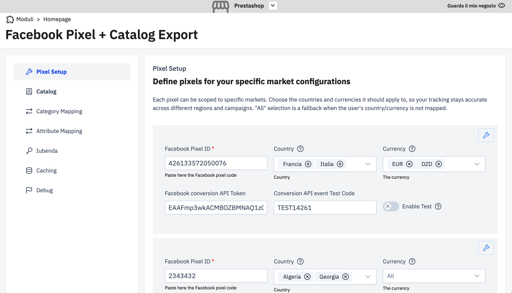Click the eye icon beside Guarda il mio negozio
This screenshot has height=293, width=512.
pyautogui.click(x=501, y=5)
